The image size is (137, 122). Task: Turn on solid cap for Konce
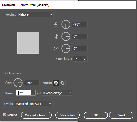click(x=56, y=83)
